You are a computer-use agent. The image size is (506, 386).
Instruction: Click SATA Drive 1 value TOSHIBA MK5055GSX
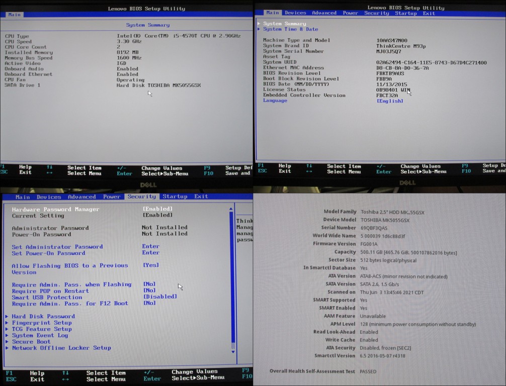coord(158,85)
